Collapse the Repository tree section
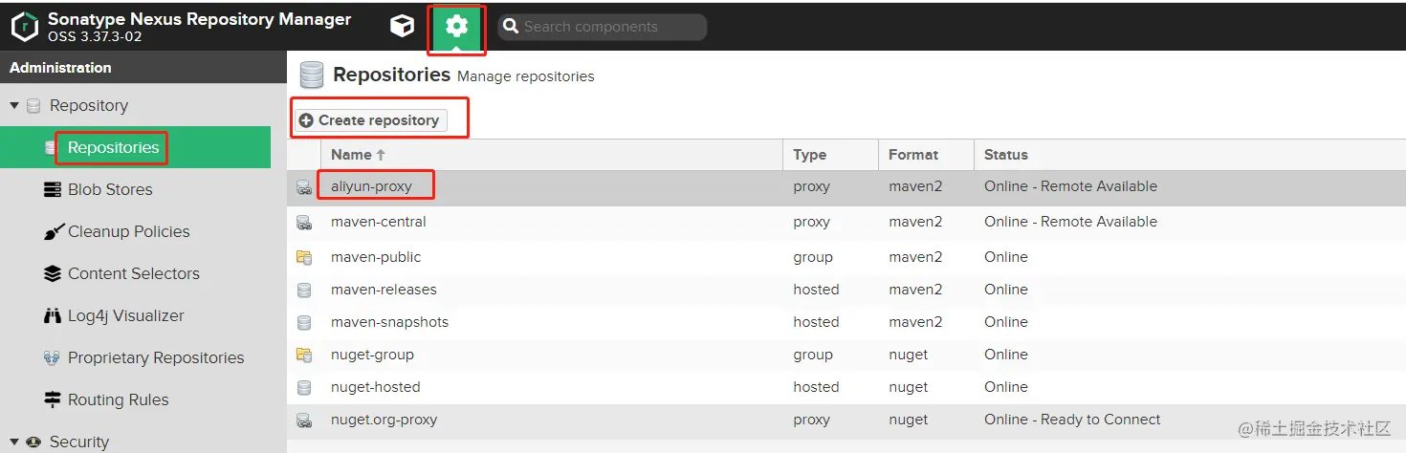Viewport: 1406px width, 453px height. [x=14, y=105]
